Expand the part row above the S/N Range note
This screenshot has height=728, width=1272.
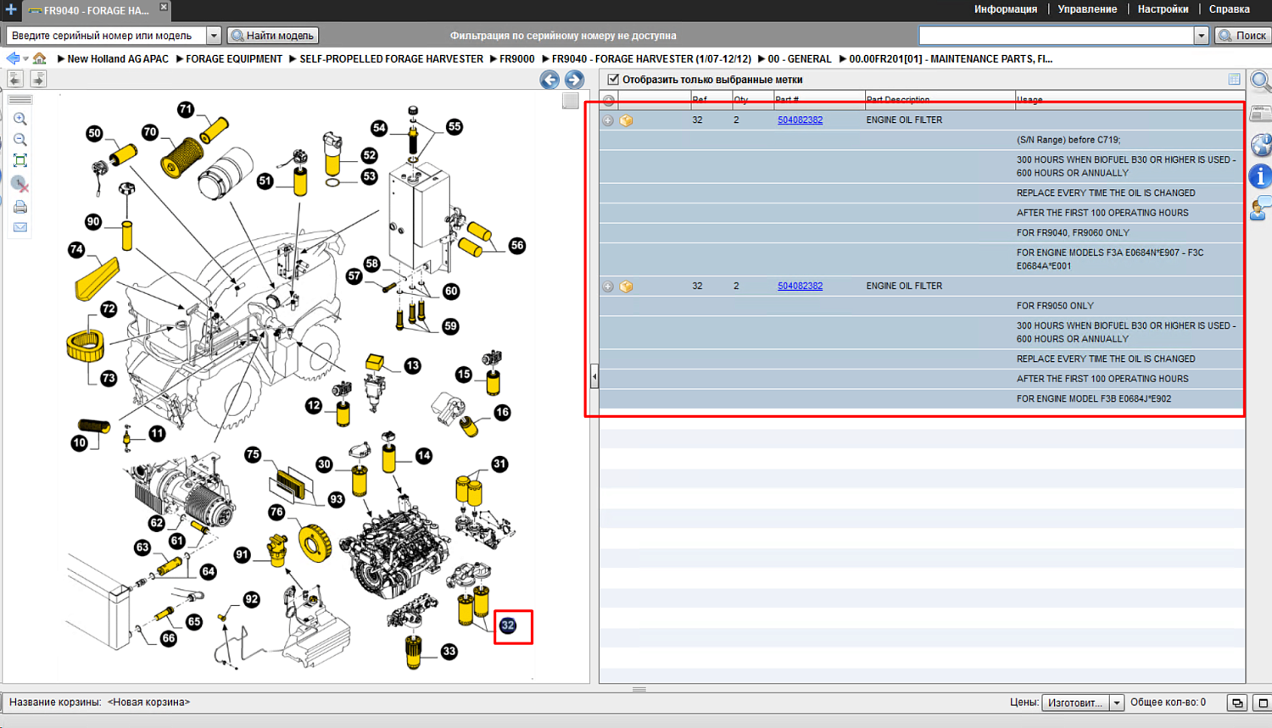pos(608,120)
